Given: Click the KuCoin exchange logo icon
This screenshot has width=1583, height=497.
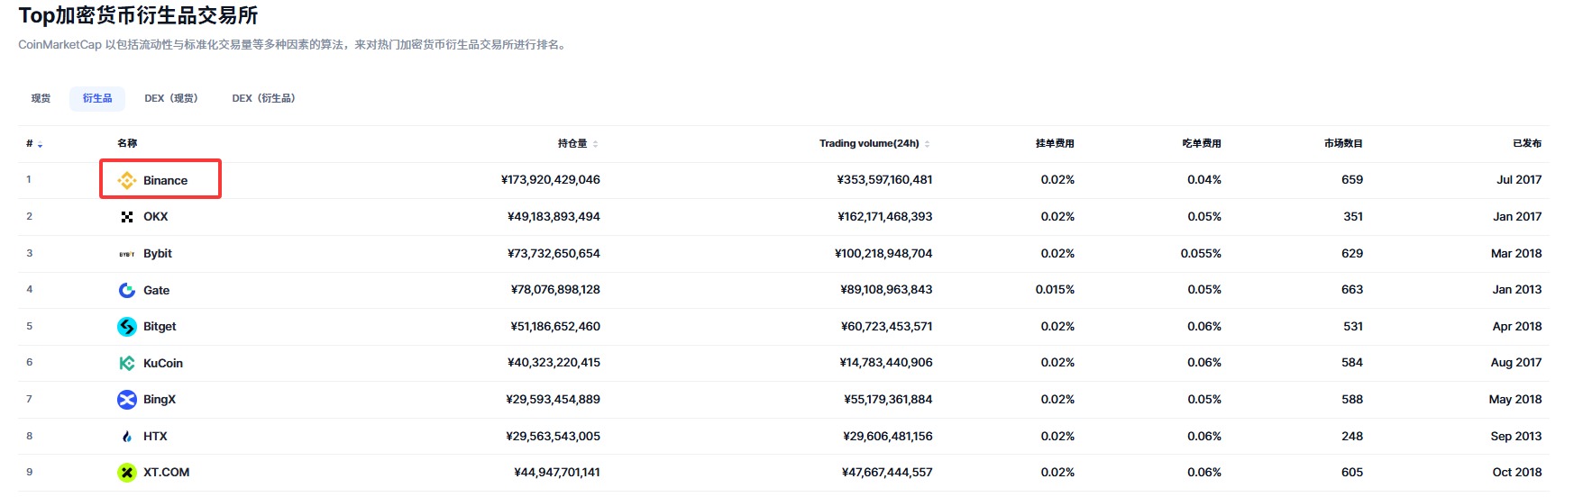Looking at the screenshot, I should tap(127, 363).
